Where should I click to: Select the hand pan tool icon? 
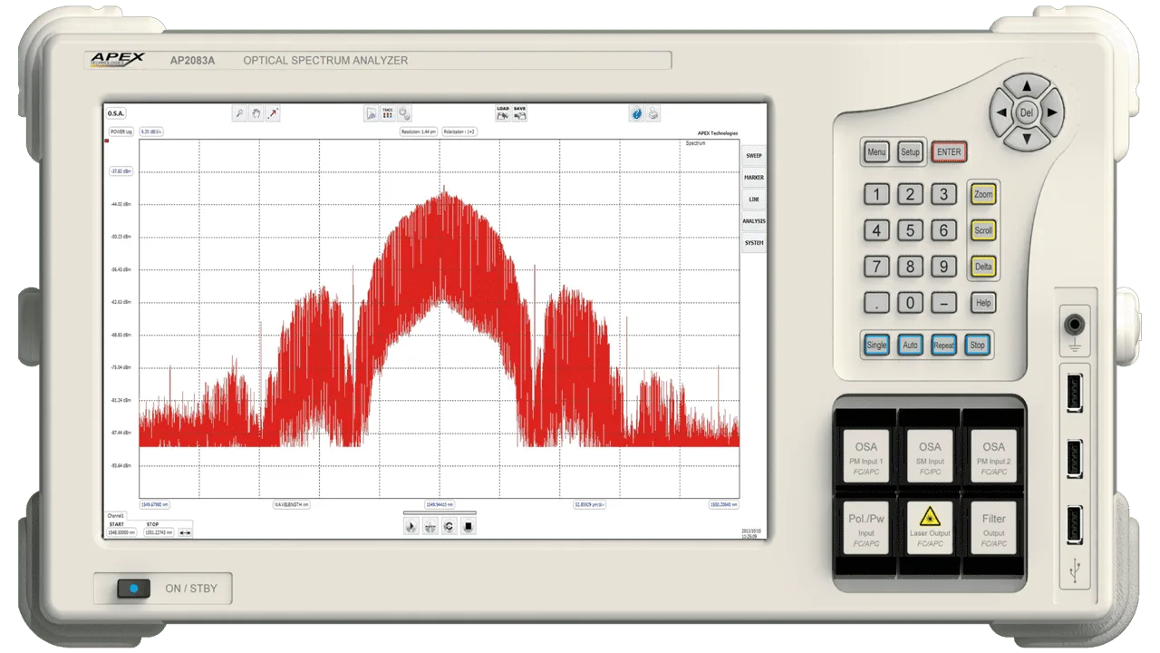tap(256, 113)
